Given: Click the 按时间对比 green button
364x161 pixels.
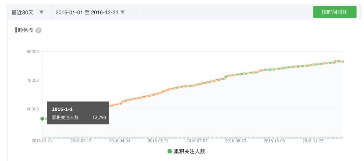Looking at the screenshot, I should pos(335,12).
